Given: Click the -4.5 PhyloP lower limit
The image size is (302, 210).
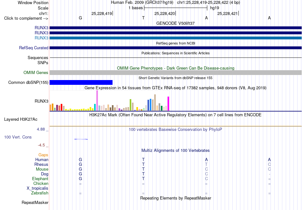Looking at the screenshot, I should [41, 145].
